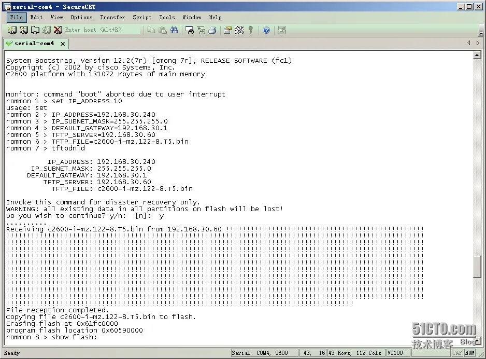The height and width of the screenshot is (359, 486).
Task: Click the tab scroll right arrow
Action: click(478, 43)
